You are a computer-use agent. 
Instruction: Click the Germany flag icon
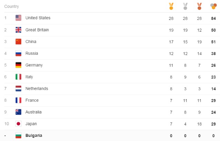click(x=19, y=65)
